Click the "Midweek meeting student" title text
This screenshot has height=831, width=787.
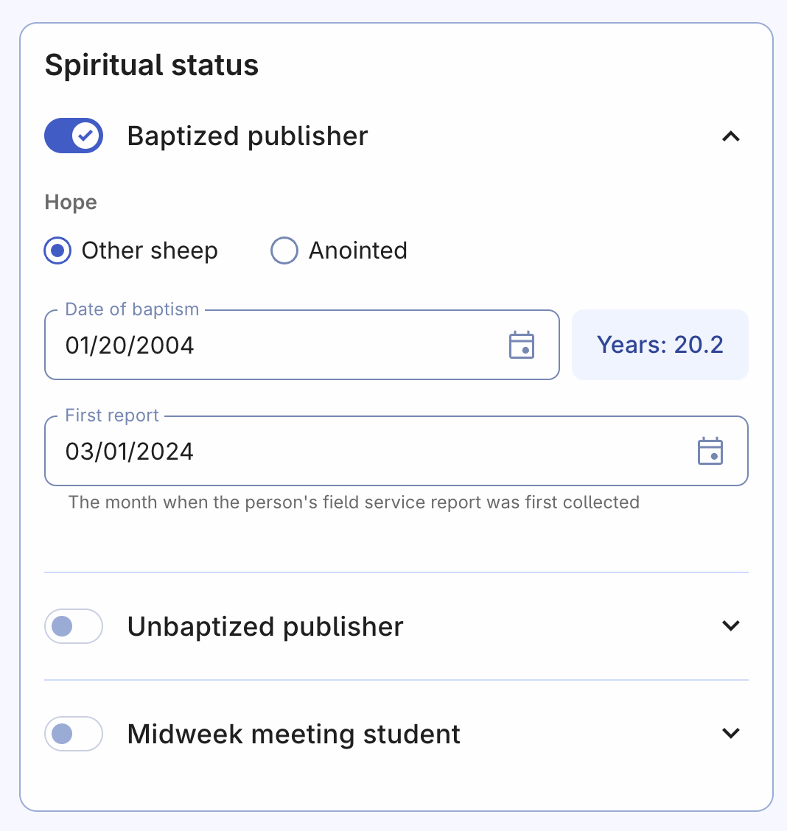tap(294, 734)
